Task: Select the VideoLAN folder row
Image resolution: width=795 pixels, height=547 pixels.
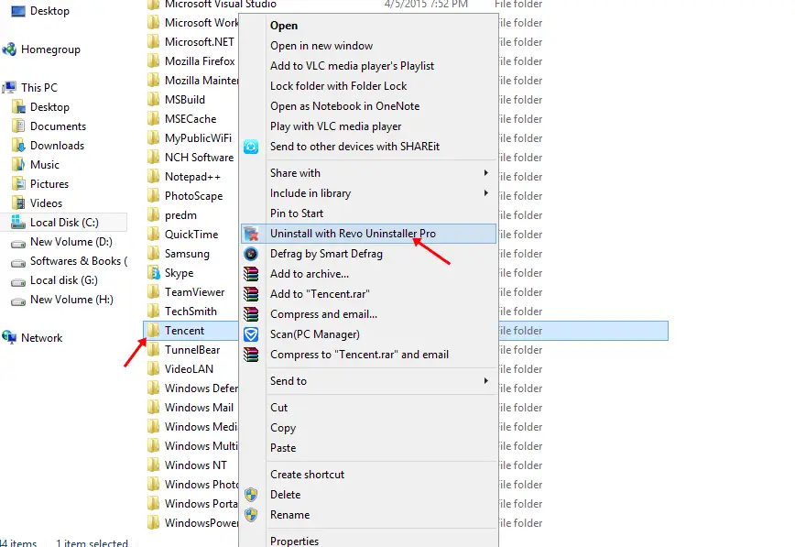Action: (x=189, y=369)
